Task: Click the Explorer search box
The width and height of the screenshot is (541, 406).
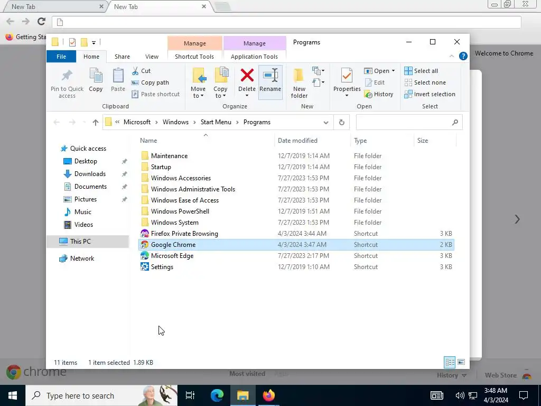Action: tap(409, 122)
